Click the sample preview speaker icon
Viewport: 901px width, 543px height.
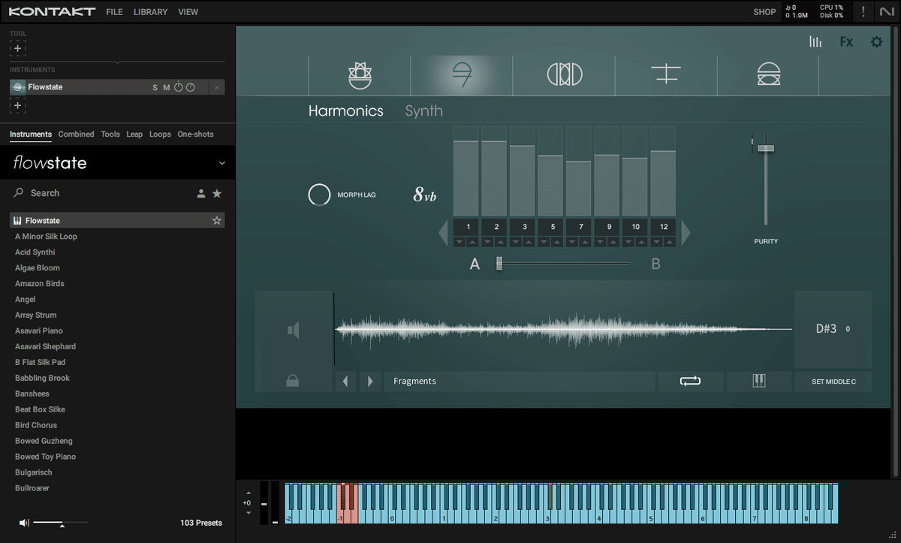[294, 330]
